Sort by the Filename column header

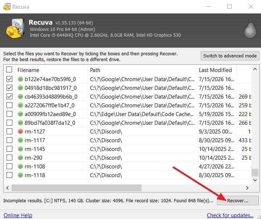click(x=52, y=70)
